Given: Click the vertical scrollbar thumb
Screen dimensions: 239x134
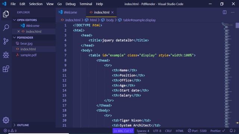Looking at the screenshot, I should (x=237, y=25).
